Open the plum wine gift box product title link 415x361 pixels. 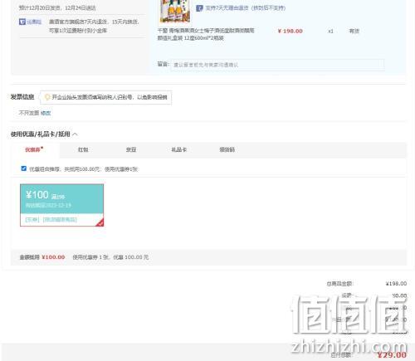pyautogui.click(x=206, y=34)
